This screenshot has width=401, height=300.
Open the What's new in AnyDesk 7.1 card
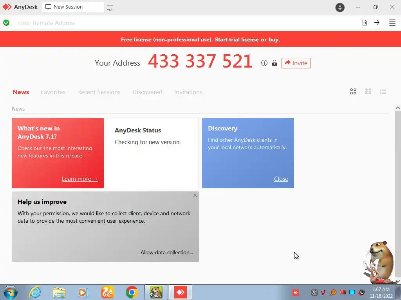(x=58, y=153)
